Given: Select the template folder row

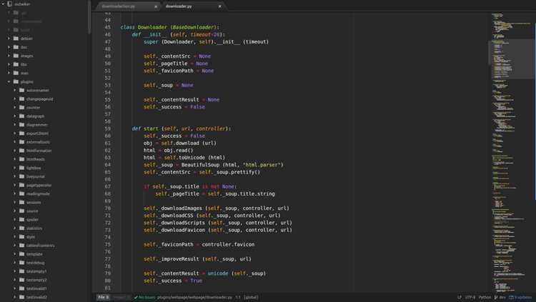Looking at the screenshot, I should point(44,254).
